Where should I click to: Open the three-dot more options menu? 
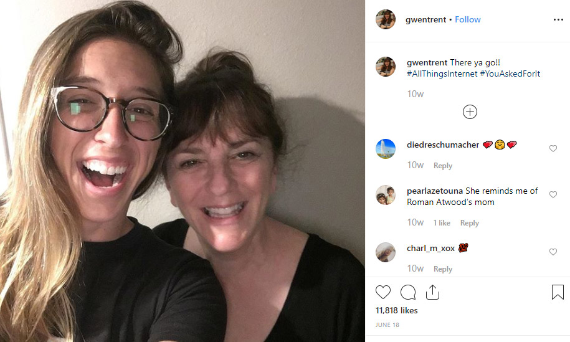558,20
